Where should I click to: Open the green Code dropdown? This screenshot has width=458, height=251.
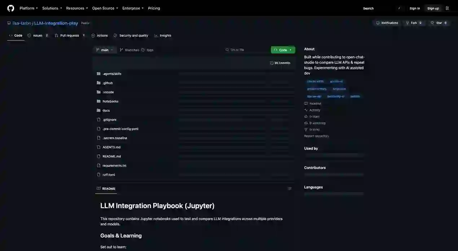click(x=283, y=50)
